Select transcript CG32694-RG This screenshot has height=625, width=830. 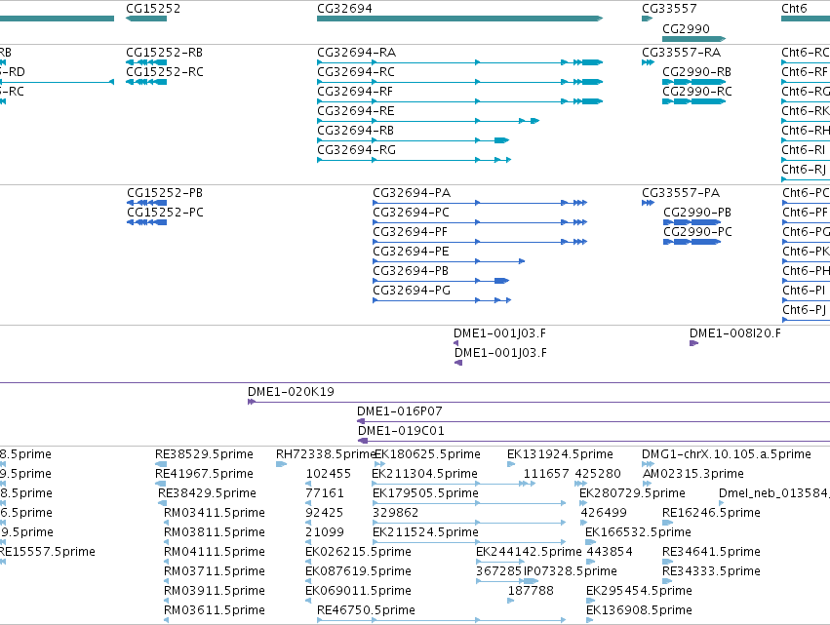pos(356,150)
